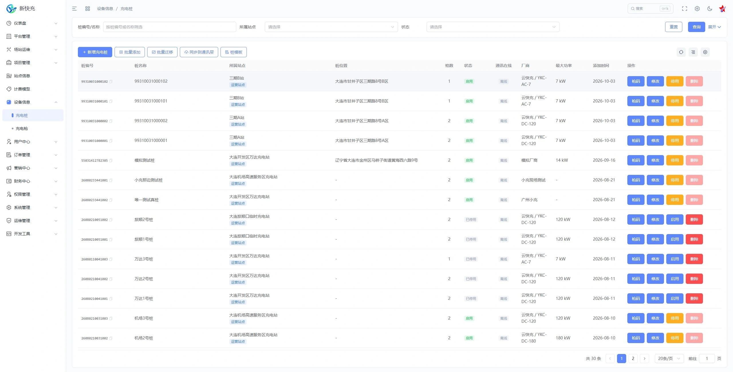Click the 批量迁移 button
The image size is (733, 372).
tap(162, 52)
